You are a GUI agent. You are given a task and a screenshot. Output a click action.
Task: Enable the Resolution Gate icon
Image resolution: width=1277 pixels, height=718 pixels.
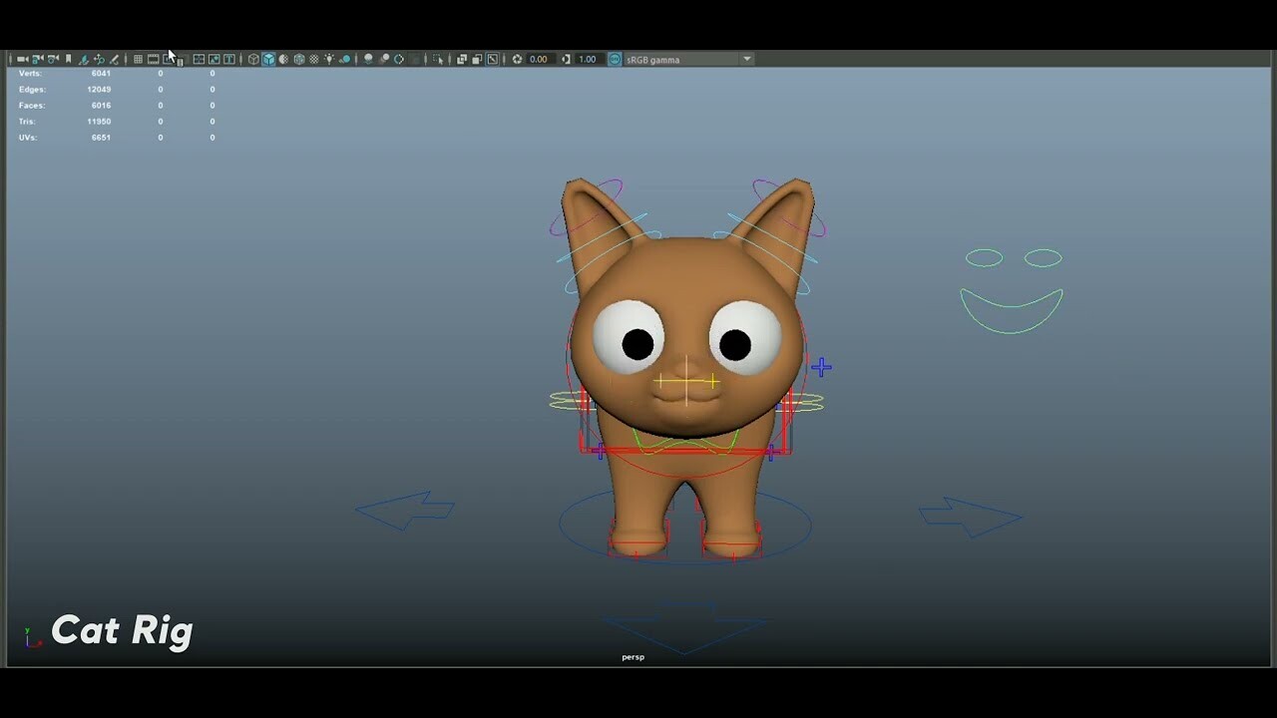tap(168, 59)
